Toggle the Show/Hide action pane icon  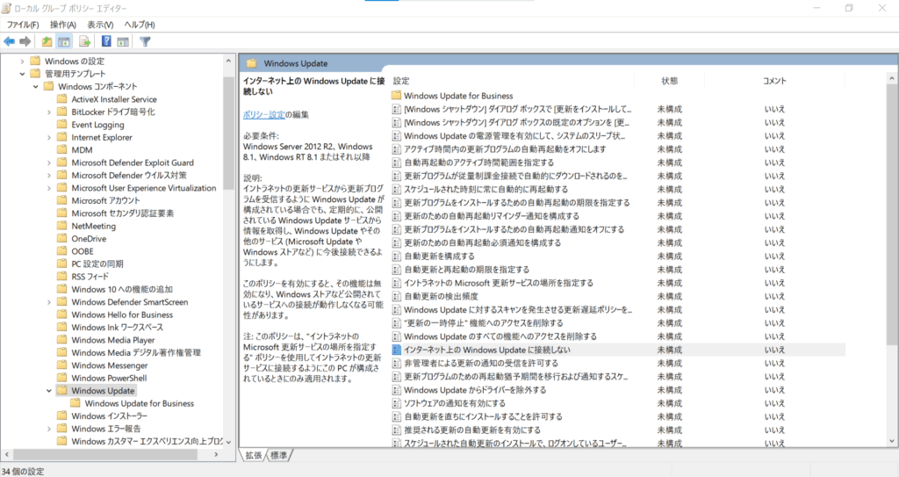tap(122, 41)
